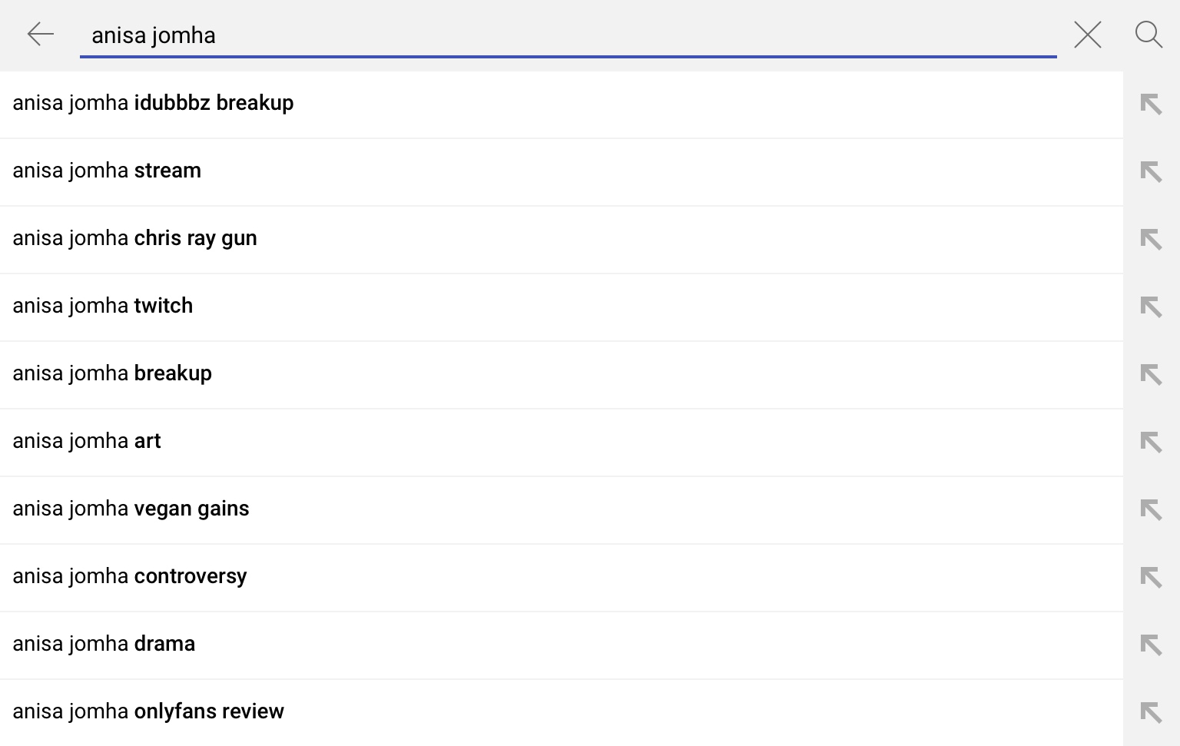
Task: Insert 'twitch' suggestion via arrow icon
Action: (1151, 307)
